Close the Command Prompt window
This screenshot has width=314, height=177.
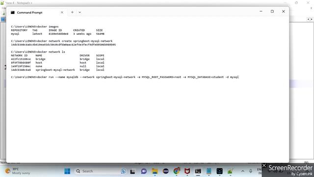pyautogui.click(x=284, y=11)
